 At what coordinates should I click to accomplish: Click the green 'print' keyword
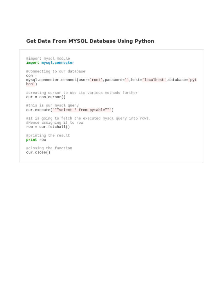click(x=32, y=140)
